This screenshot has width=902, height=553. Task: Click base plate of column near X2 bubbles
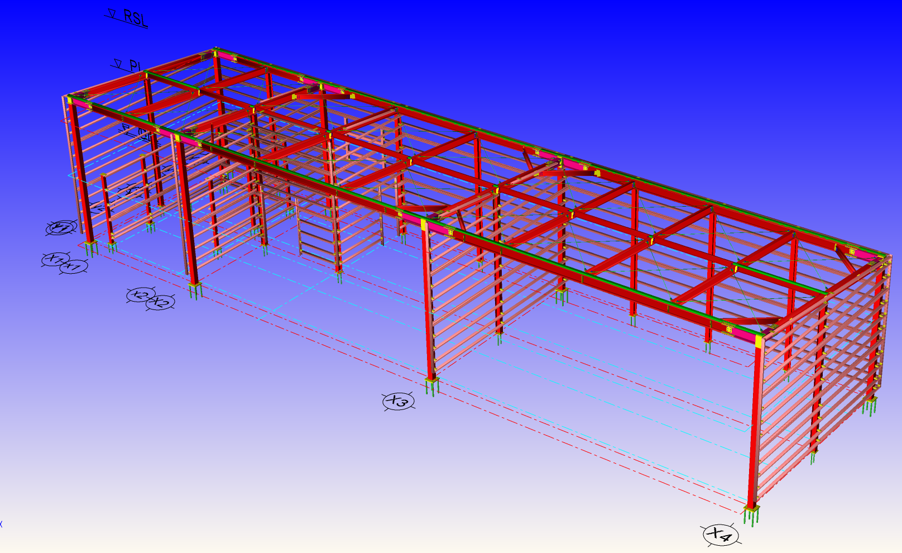(194, 287)
